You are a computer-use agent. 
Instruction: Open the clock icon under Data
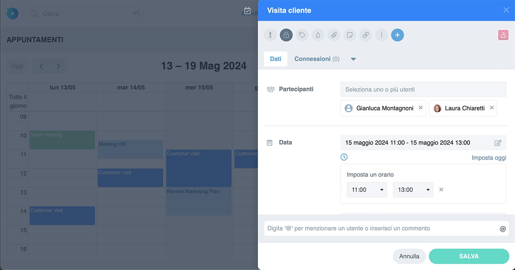344,157
